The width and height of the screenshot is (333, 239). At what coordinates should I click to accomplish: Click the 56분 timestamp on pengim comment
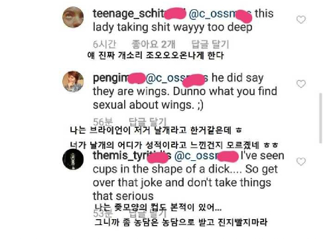(x=103, y=121)
